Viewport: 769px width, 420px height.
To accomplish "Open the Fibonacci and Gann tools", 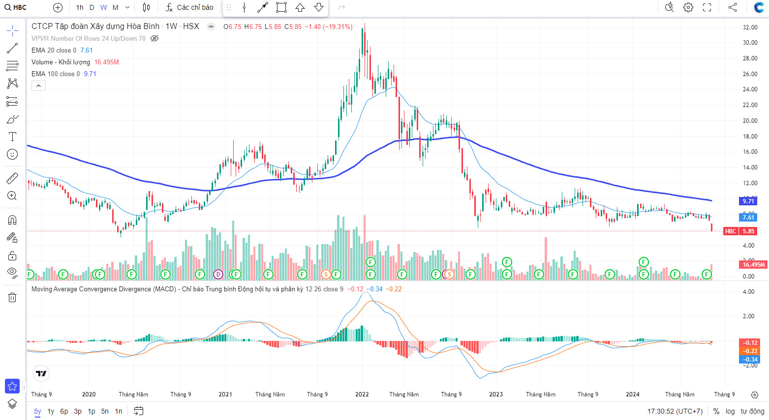I will tap(12, 66).
